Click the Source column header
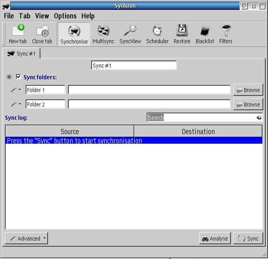The width and height of the screenshot is (268, 259). coord(70,131)
